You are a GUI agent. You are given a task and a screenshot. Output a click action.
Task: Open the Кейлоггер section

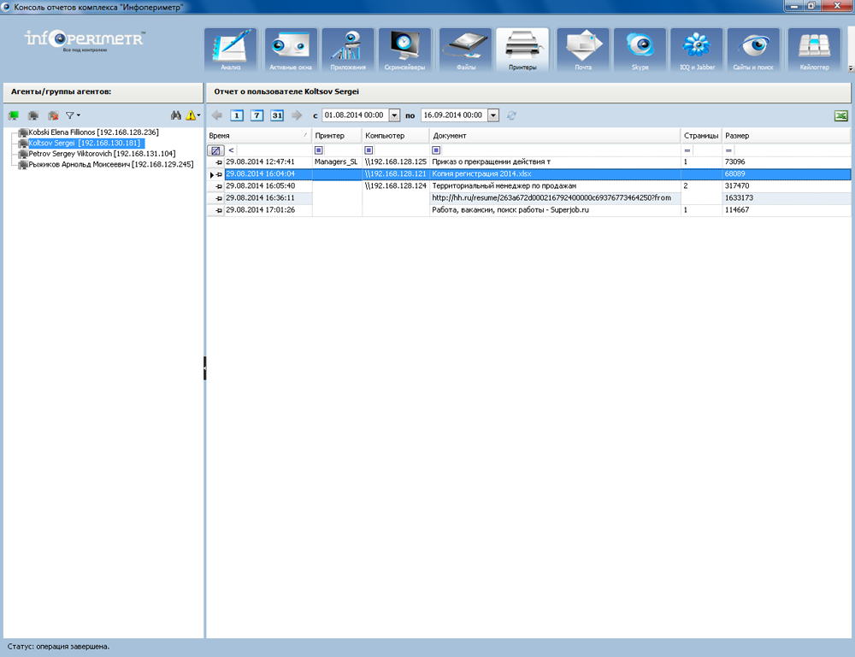pos(814,50)
